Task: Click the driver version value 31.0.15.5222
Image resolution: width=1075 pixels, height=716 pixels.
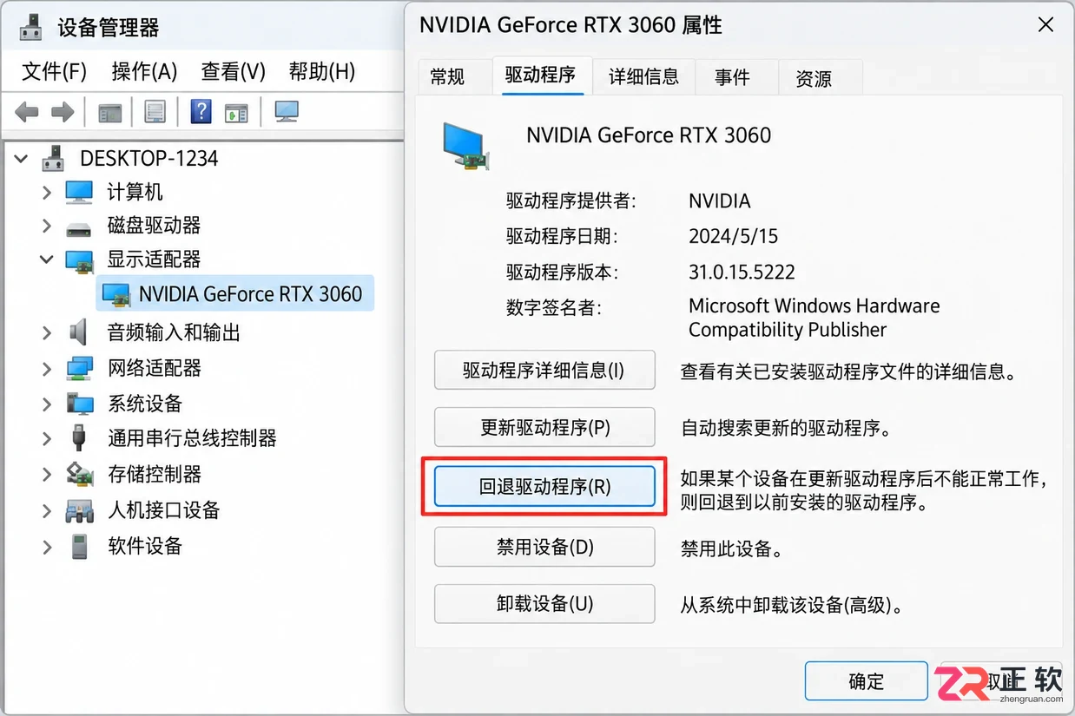Action: [742, 273]
